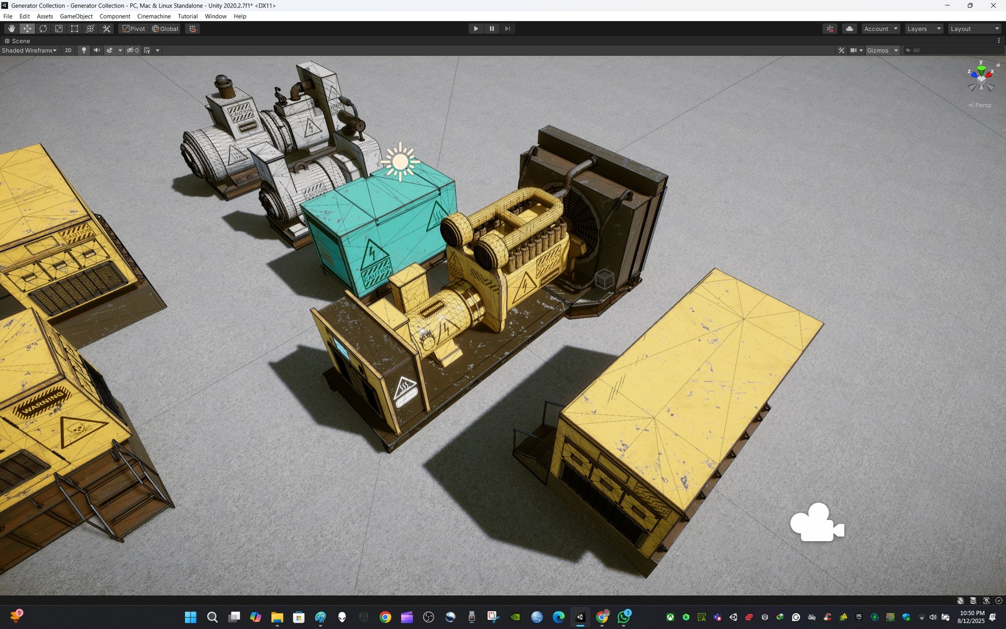Select the combined Transform tool
Viewport: 1006px width, 629px height.
[x=90, y=29]
